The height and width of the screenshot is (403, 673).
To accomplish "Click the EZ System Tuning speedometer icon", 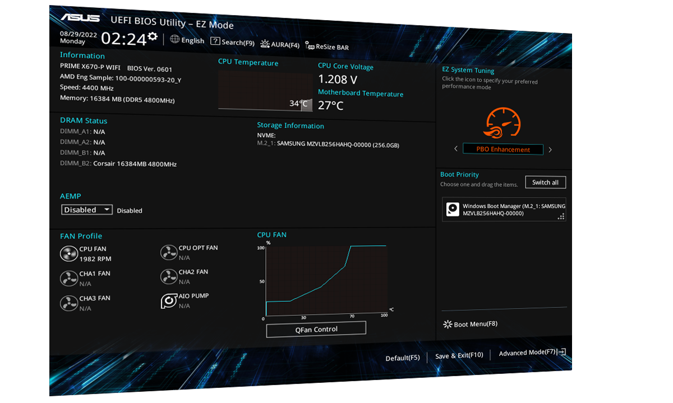I will [x=502, y=123].
